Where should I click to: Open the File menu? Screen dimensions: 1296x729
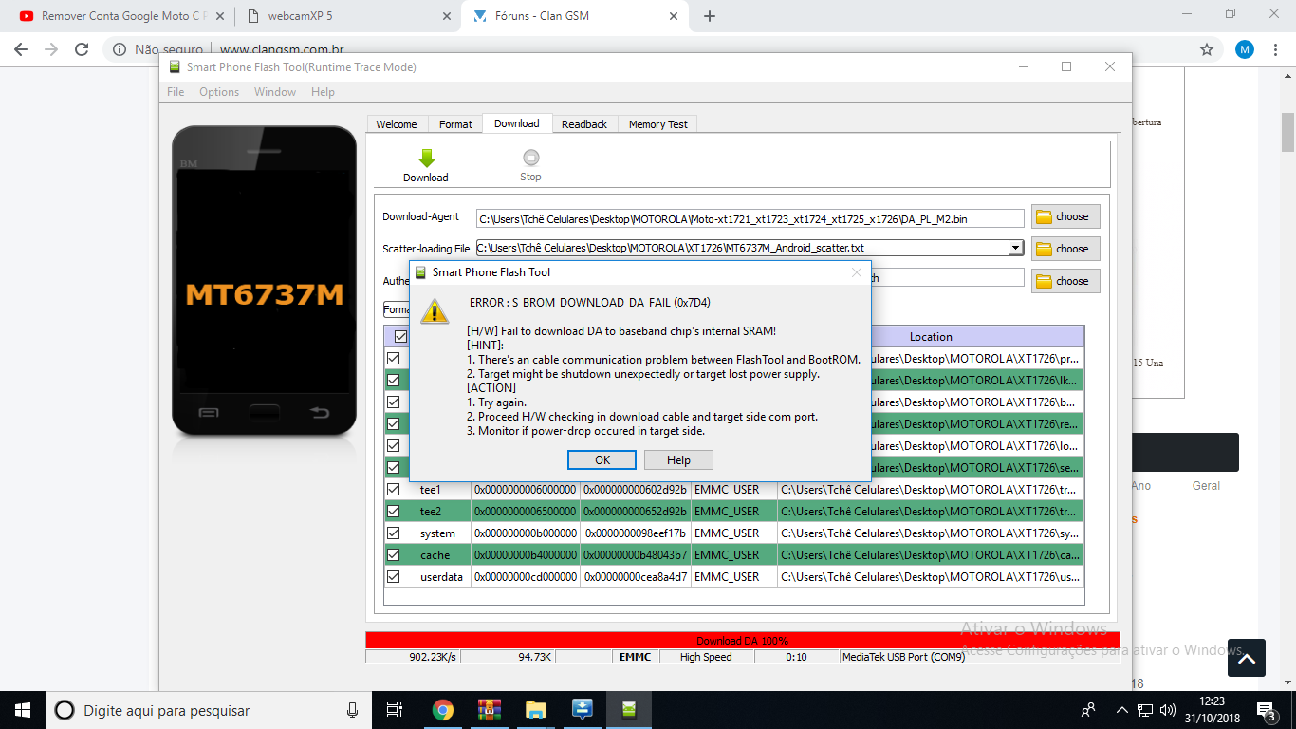pyautogui.click(x=176, y=92)
